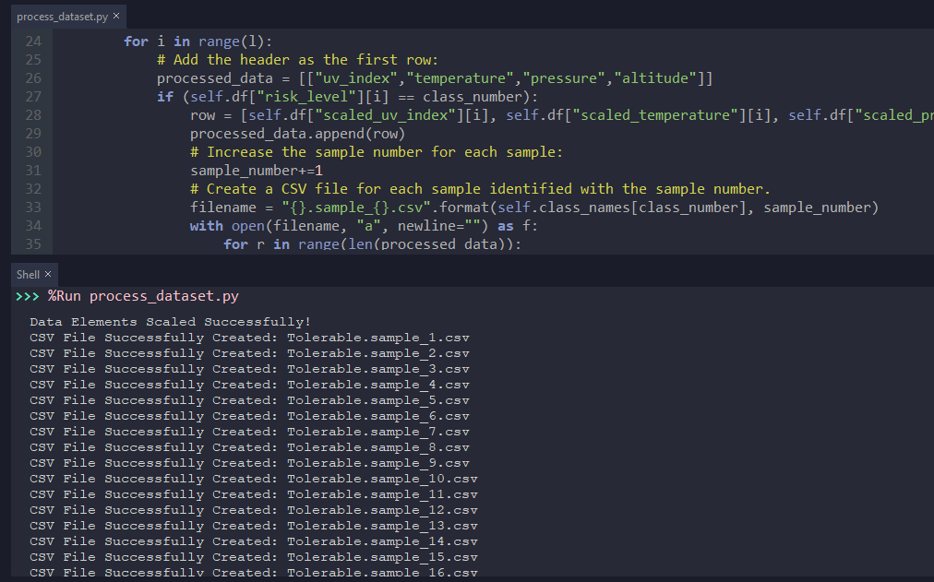Place cursor on the for loop line 24
934x582 pixels.
[194, 41]
